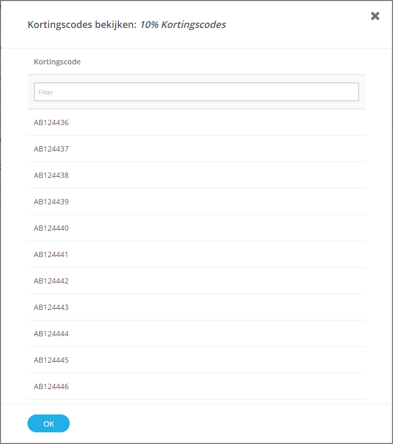Select discount code AB124442
Screen dimensions: 393x444
51,281
